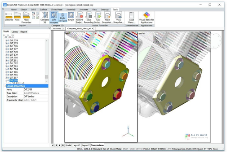Switch to the Layout1 tab

point(77,145)
